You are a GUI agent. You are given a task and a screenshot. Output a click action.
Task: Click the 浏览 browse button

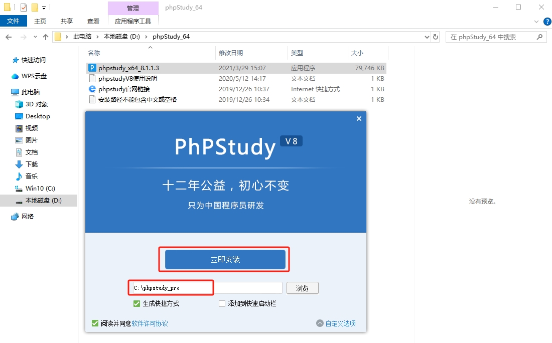(x=303, y=288)
